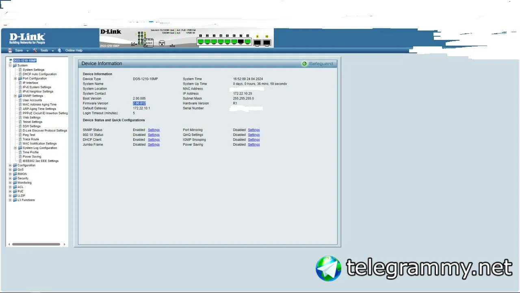Expand the System Log Configuration node
This screenshot has height=293, width=520.
(15, 148)
